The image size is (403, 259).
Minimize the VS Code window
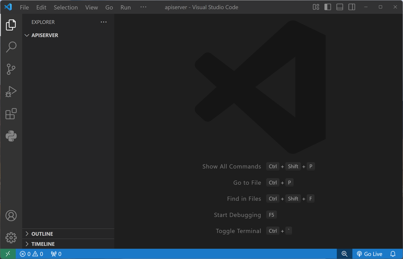[x=366, y=7]
